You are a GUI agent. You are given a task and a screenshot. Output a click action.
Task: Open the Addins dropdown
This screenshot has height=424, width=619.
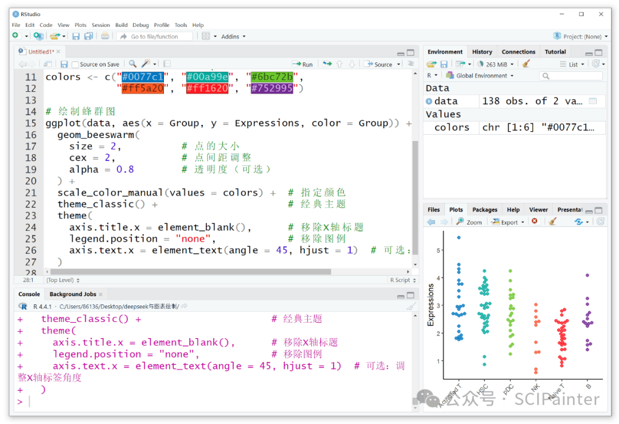coord(233,36)
